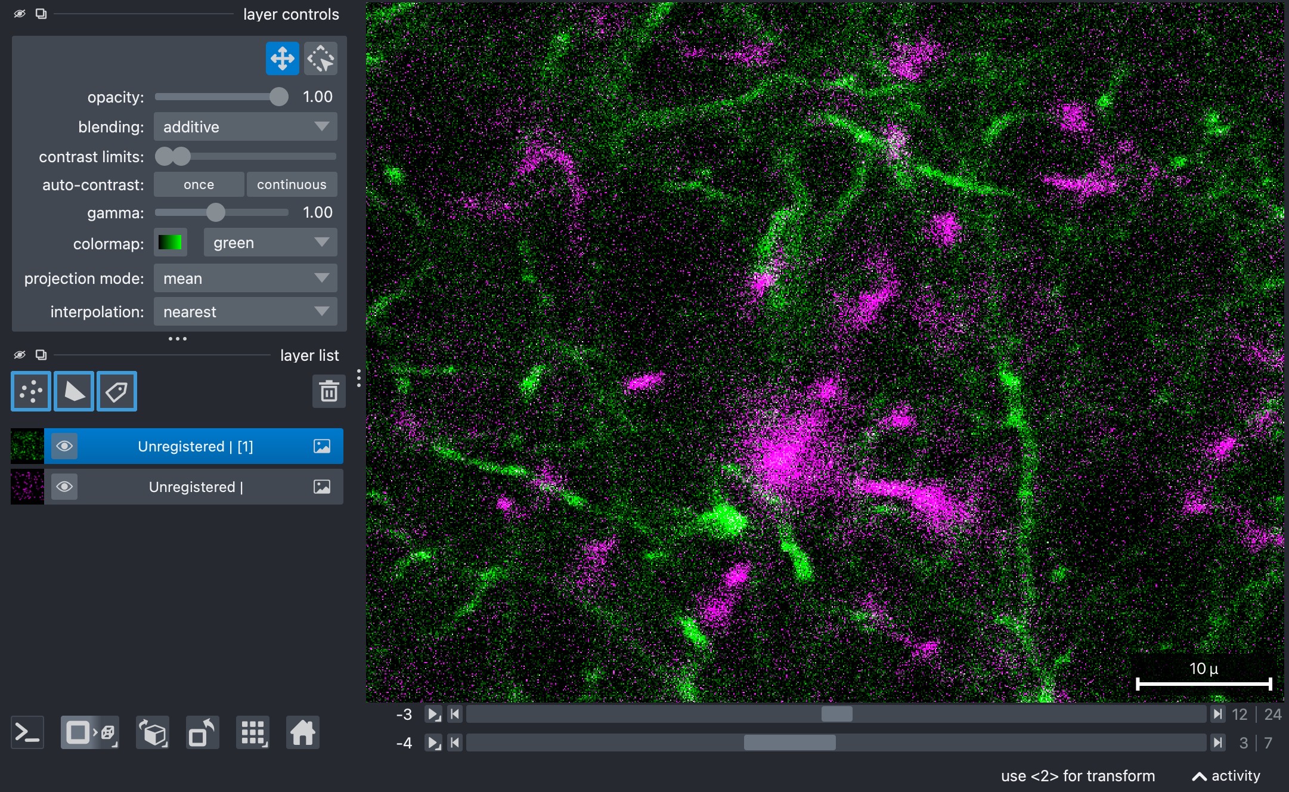This screenshot has height=792, width=1289.
Task: Create a new shapes layer
Action: point(74,391)
